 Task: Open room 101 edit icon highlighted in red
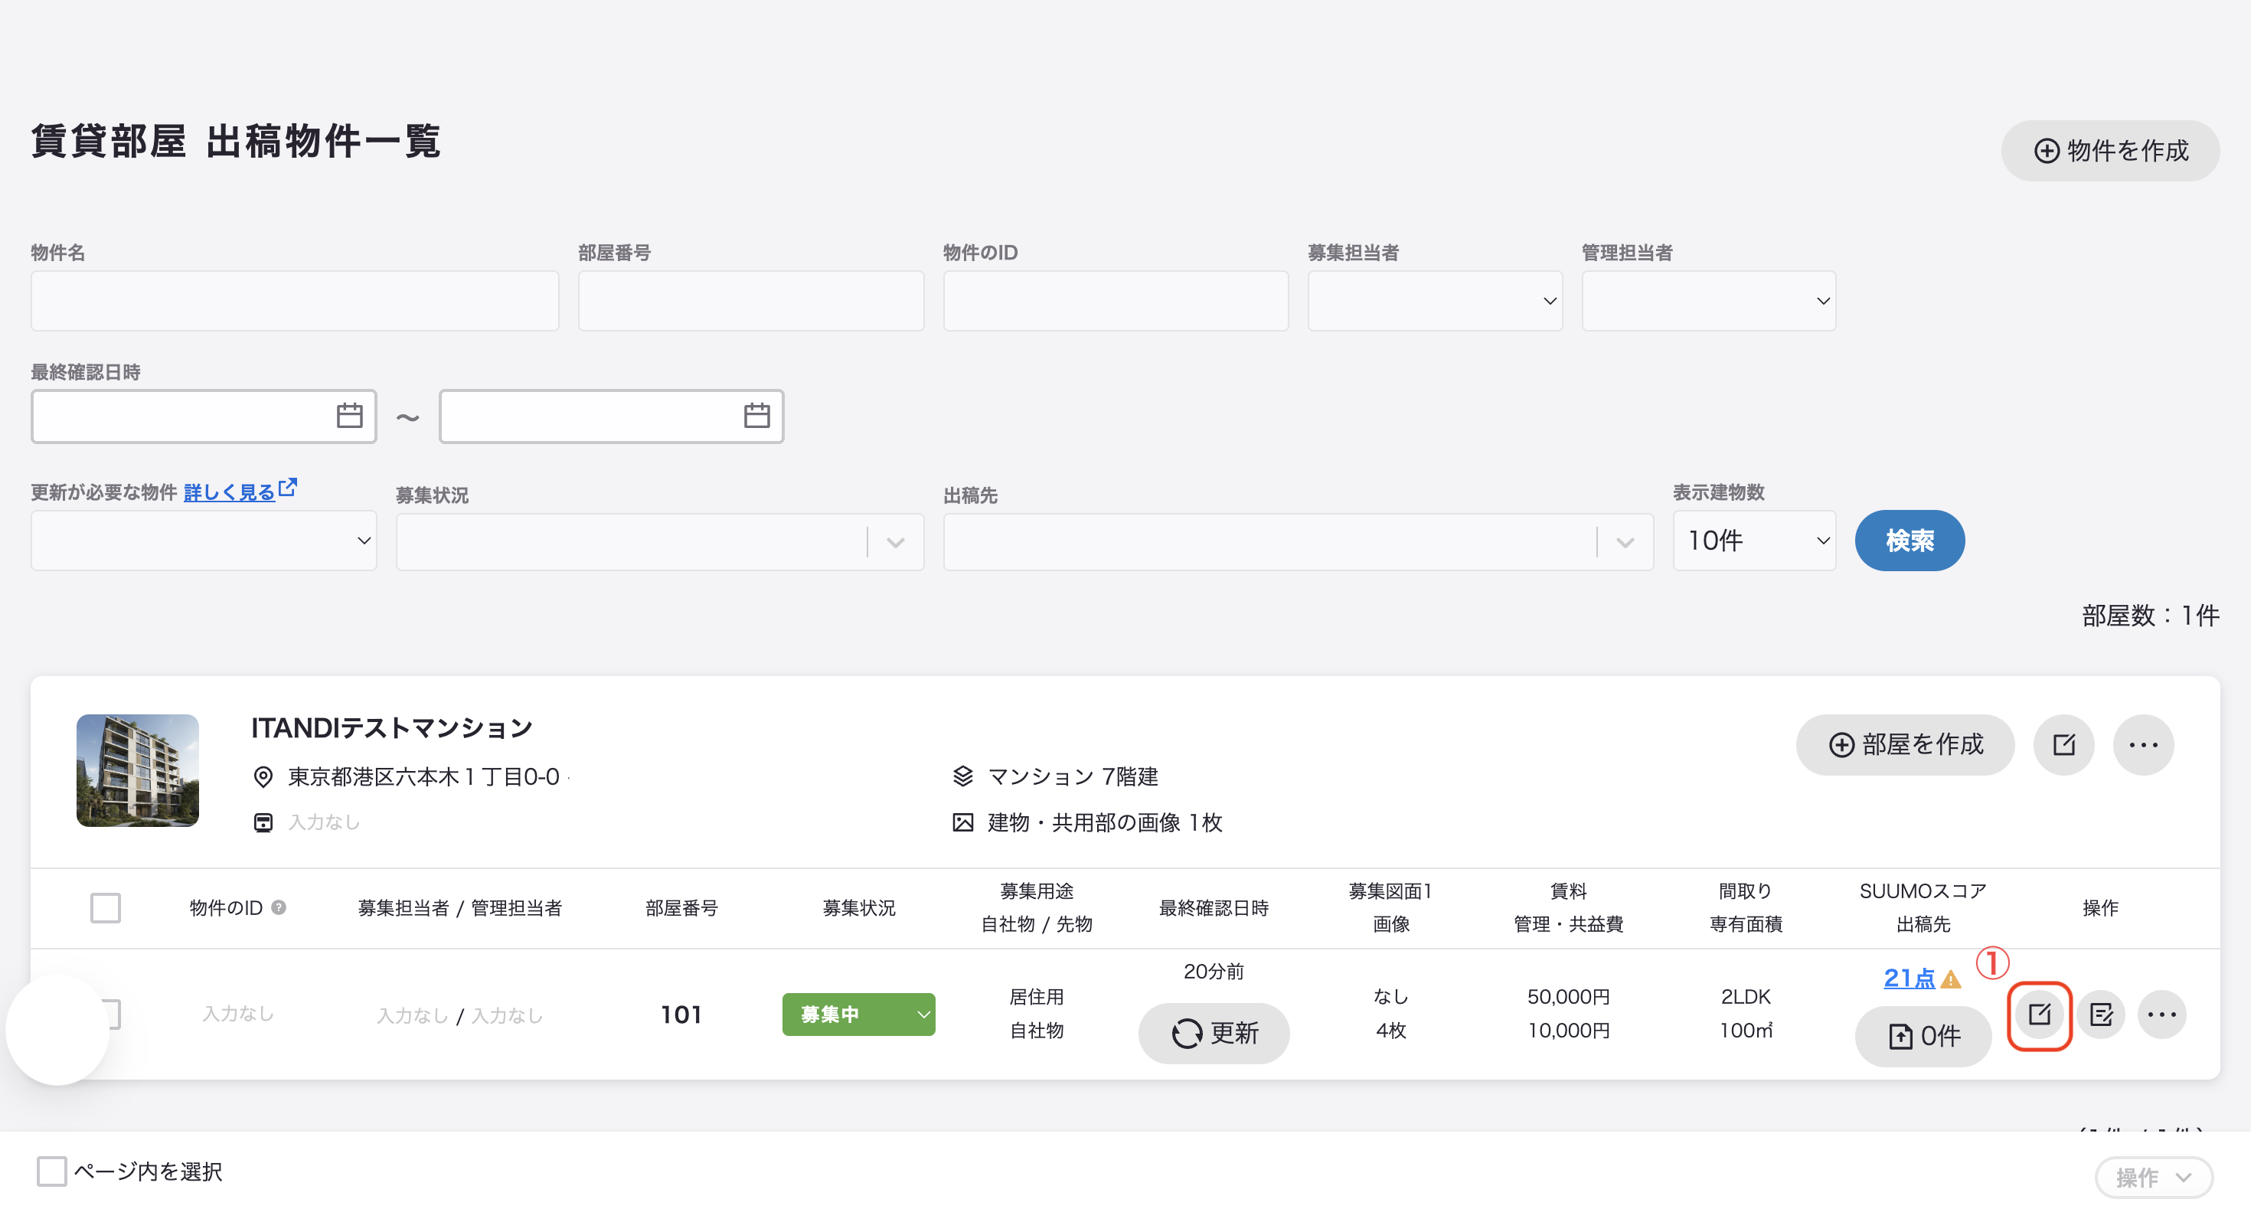2040,1015
